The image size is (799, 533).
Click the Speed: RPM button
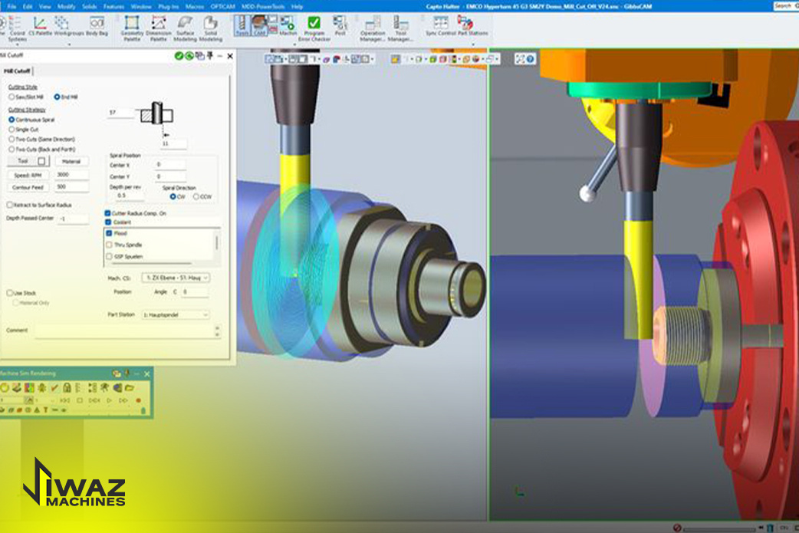click(28, 175)
